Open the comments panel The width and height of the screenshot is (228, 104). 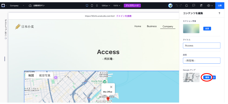[x=194, y=5]
